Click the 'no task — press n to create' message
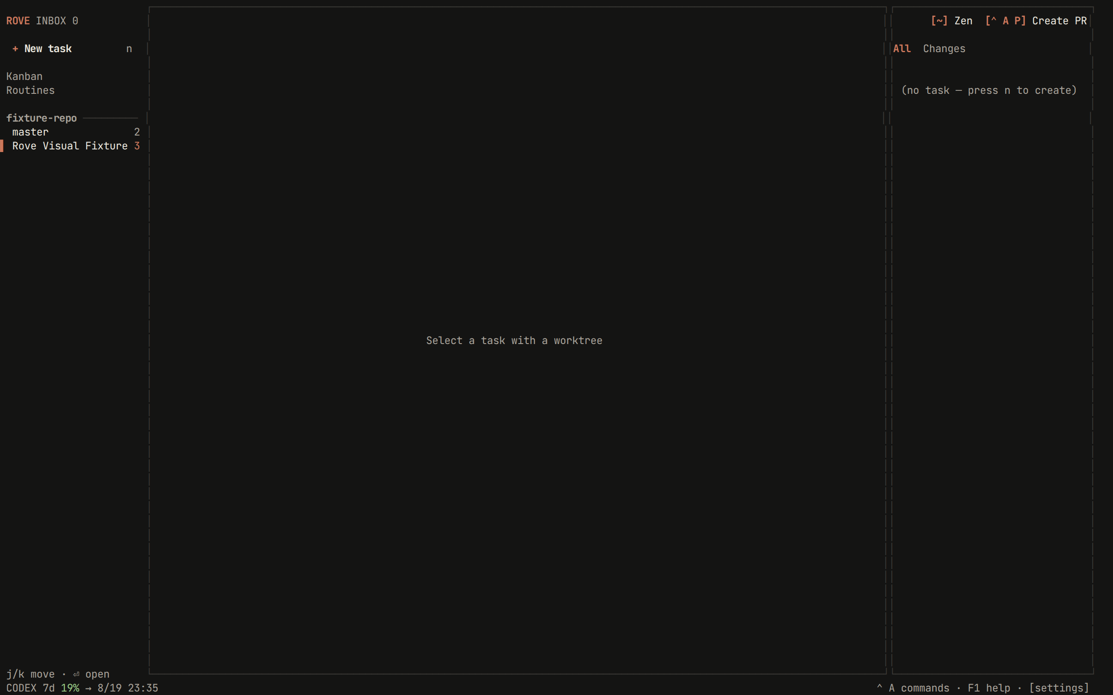Image resolution: width=1113 pixels, height=695 pixels. click(989, 90)
